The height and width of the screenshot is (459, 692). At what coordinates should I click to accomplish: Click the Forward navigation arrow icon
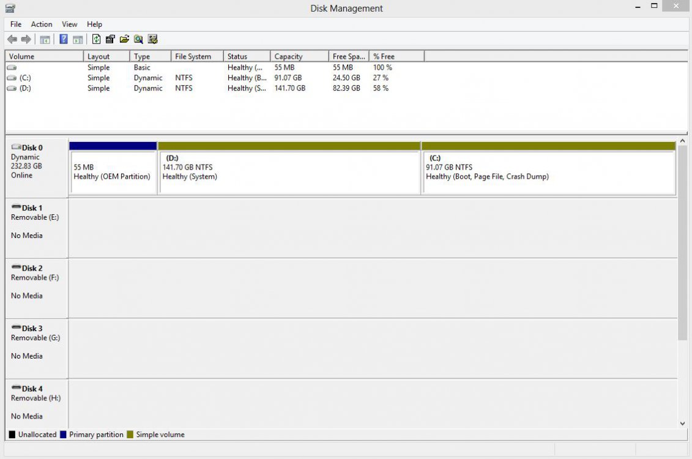(x=26, y=39)
